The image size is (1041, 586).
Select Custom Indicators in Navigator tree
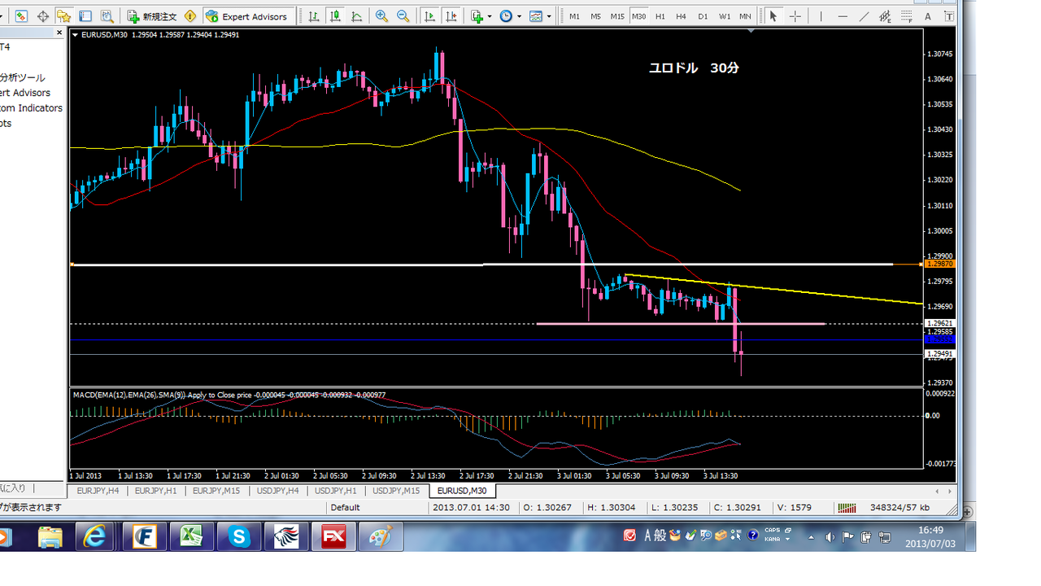coord(31,107)
